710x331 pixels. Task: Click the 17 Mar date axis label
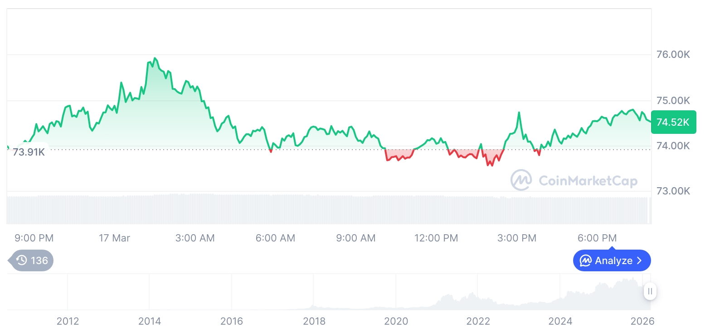point(114,238)
